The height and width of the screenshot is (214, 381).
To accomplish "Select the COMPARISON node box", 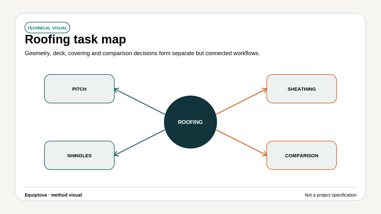I will coord(302,155).
